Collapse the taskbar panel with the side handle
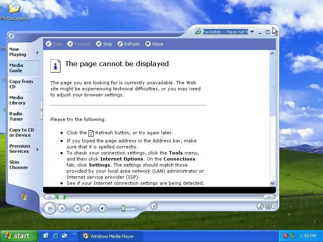This screenshot has width=323, height=242. [x=42, y=110]
